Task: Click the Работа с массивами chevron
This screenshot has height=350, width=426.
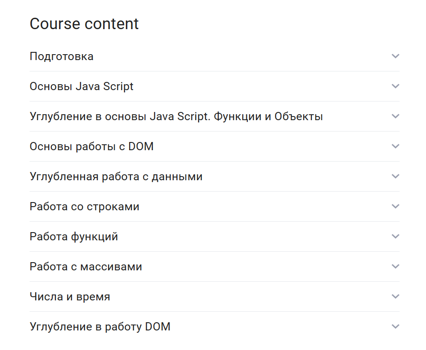Action: point(395,266)
